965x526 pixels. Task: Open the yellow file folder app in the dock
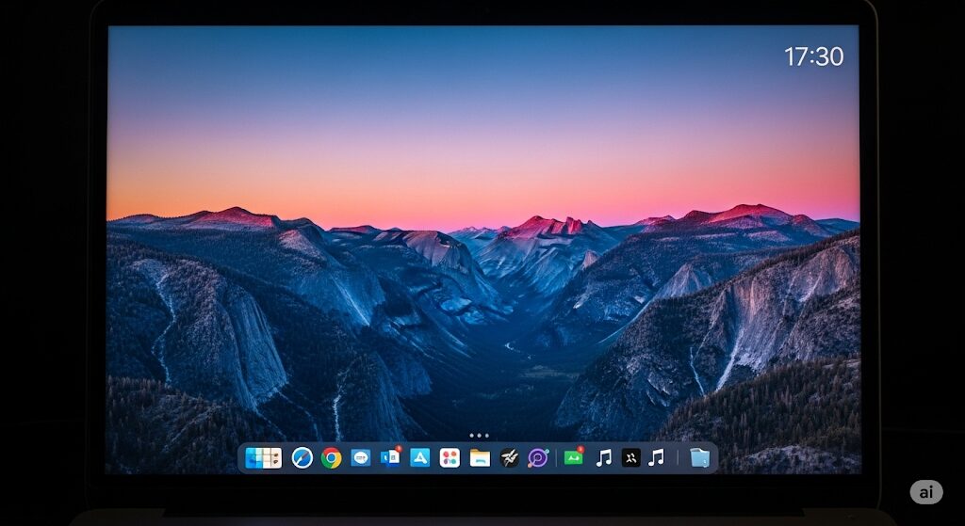point(480,458)
